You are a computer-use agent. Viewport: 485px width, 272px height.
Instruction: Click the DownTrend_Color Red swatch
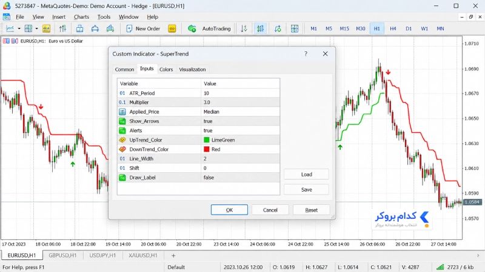click(207, 149)
